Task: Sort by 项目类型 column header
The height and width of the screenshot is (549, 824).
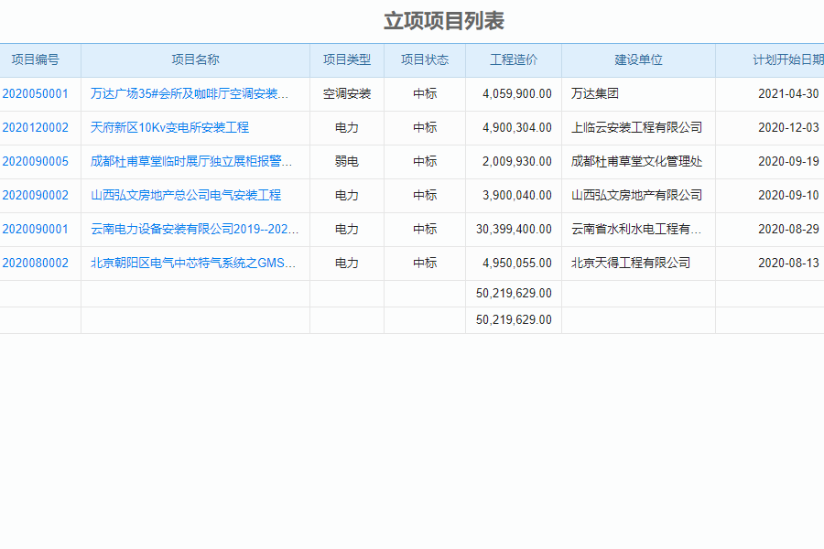Action: (347, 59)
